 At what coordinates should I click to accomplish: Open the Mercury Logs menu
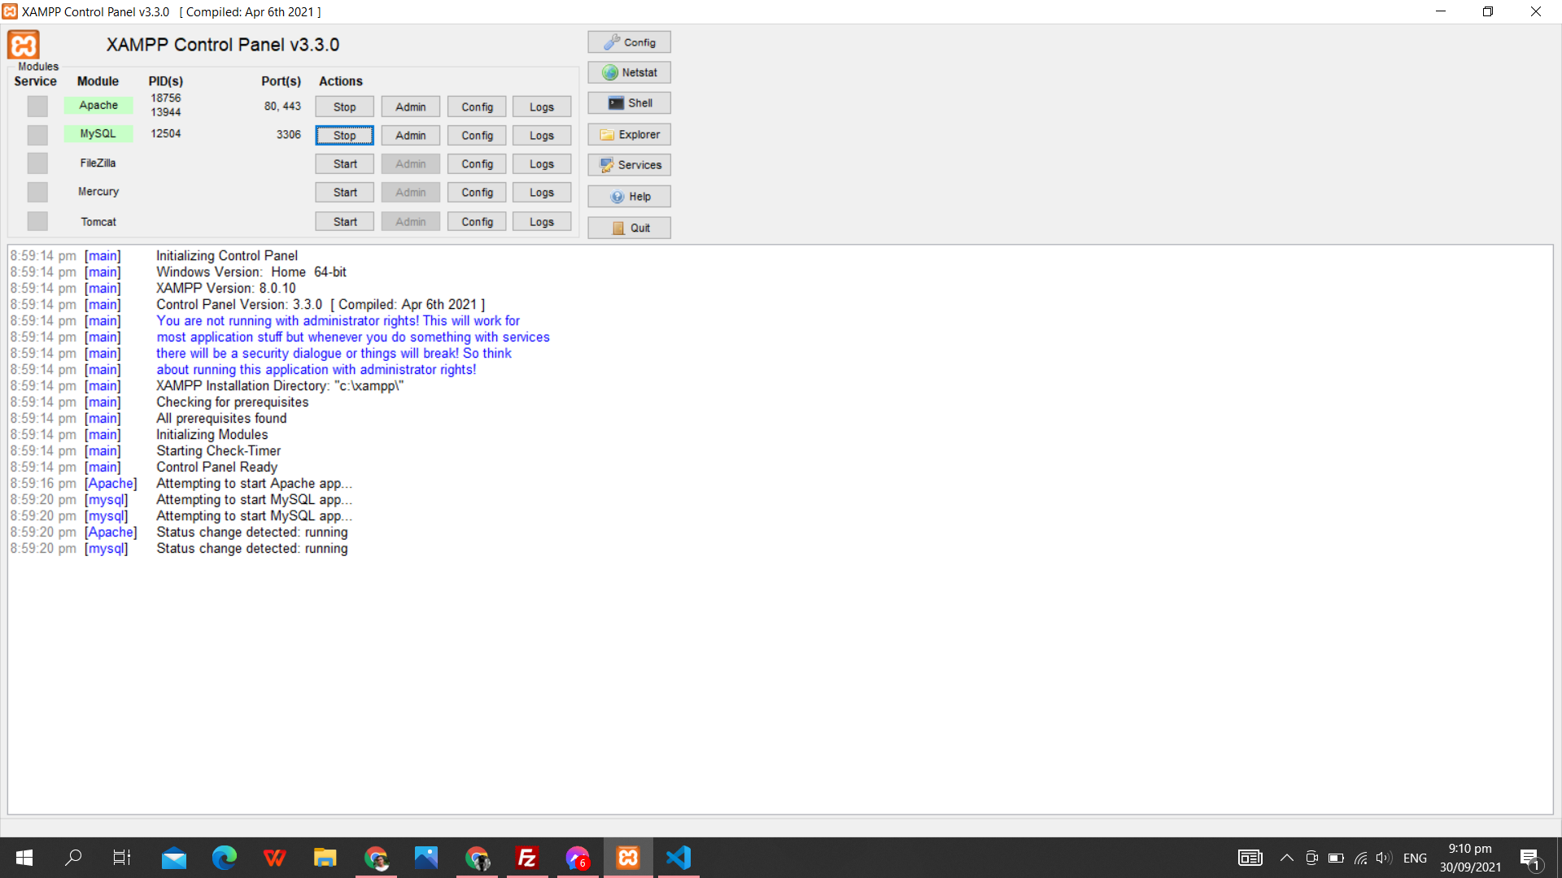tap(541, 193)
